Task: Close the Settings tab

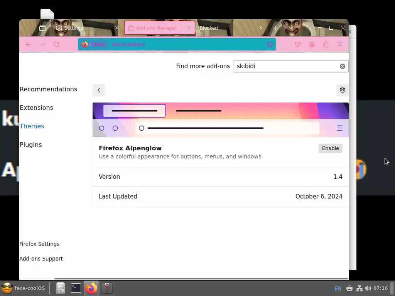Action: (x=116, y=28)
